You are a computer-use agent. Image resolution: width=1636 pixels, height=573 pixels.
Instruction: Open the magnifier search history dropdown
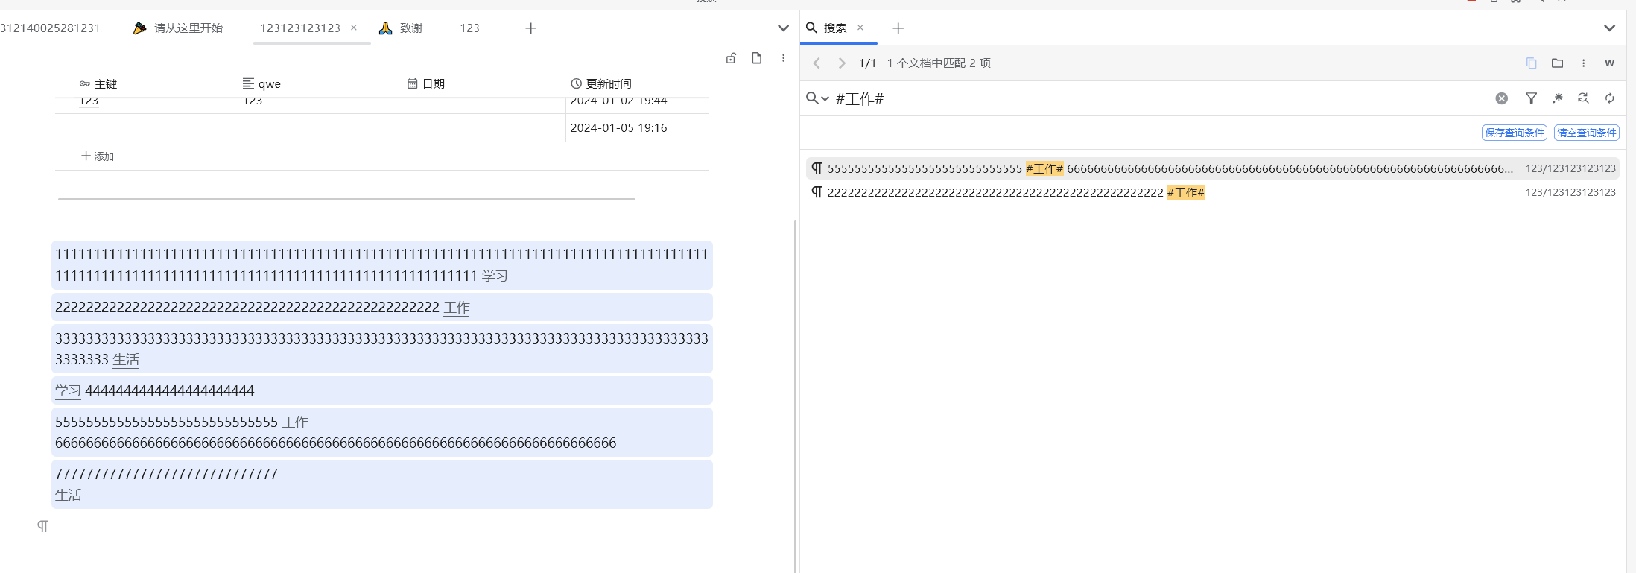tap(817, 98)
